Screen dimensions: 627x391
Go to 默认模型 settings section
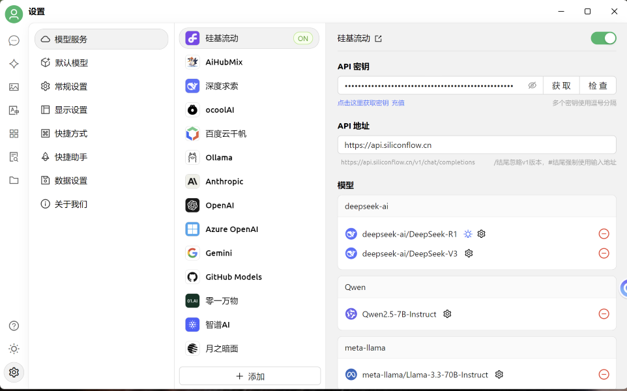[71, 63]
